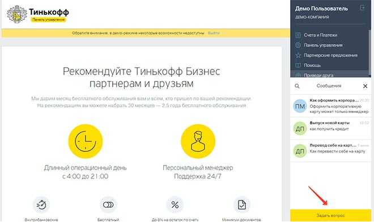The height and width of the screenshot is (222, 374).
Task: Click Демо Пользователь user name
Action: point(321,8)
